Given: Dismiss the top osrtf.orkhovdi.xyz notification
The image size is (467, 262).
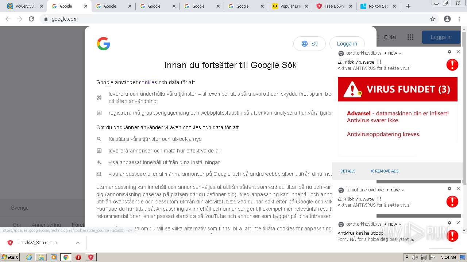Looking at the screenshot, I should (x=458, y=52).
